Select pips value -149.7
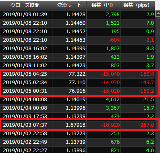This screenshot has width=160, height=153. click(146, 82)
